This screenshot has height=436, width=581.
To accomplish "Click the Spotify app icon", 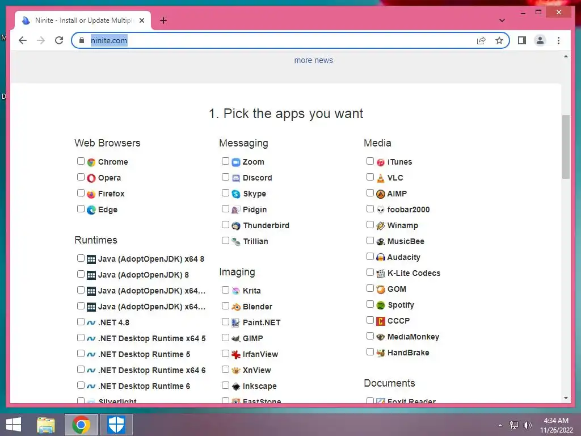I will (381, 305).
